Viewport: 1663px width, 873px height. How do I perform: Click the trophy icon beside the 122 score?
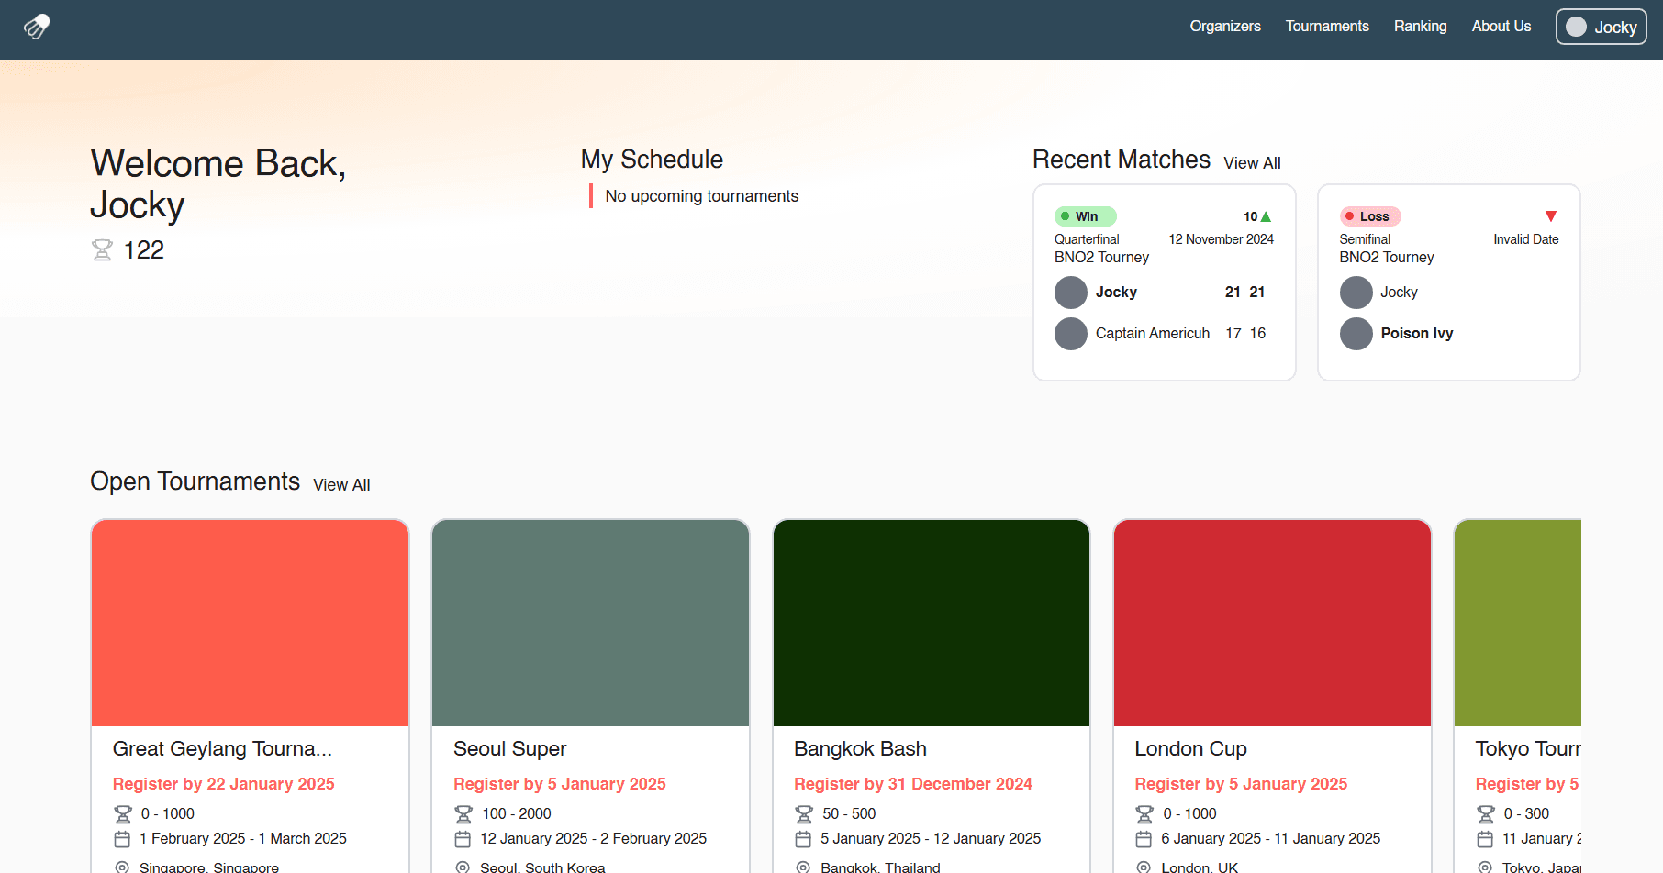click(103, 249)
